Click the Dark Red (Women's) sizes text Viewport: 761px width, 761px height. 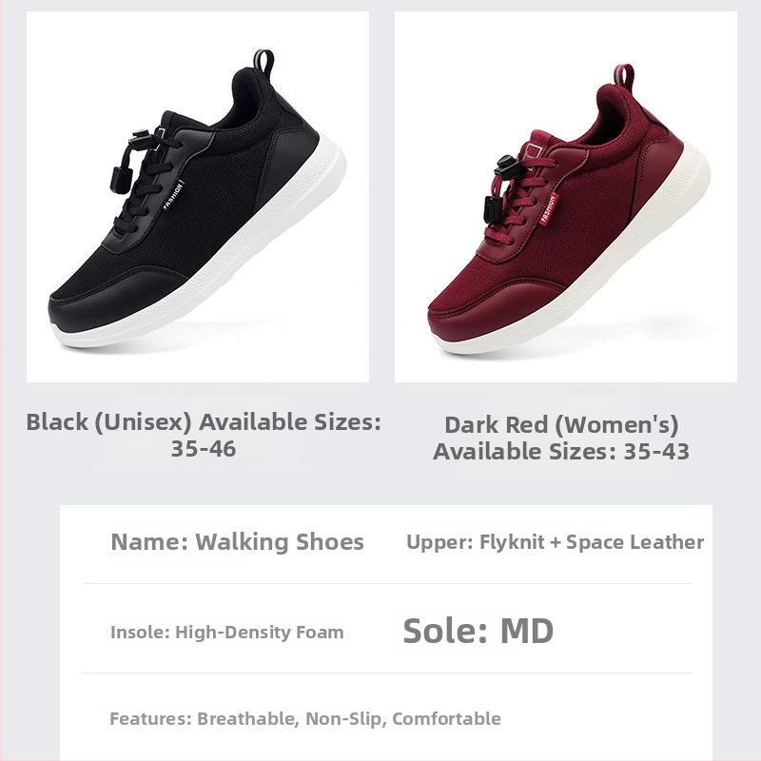(561, 438)
